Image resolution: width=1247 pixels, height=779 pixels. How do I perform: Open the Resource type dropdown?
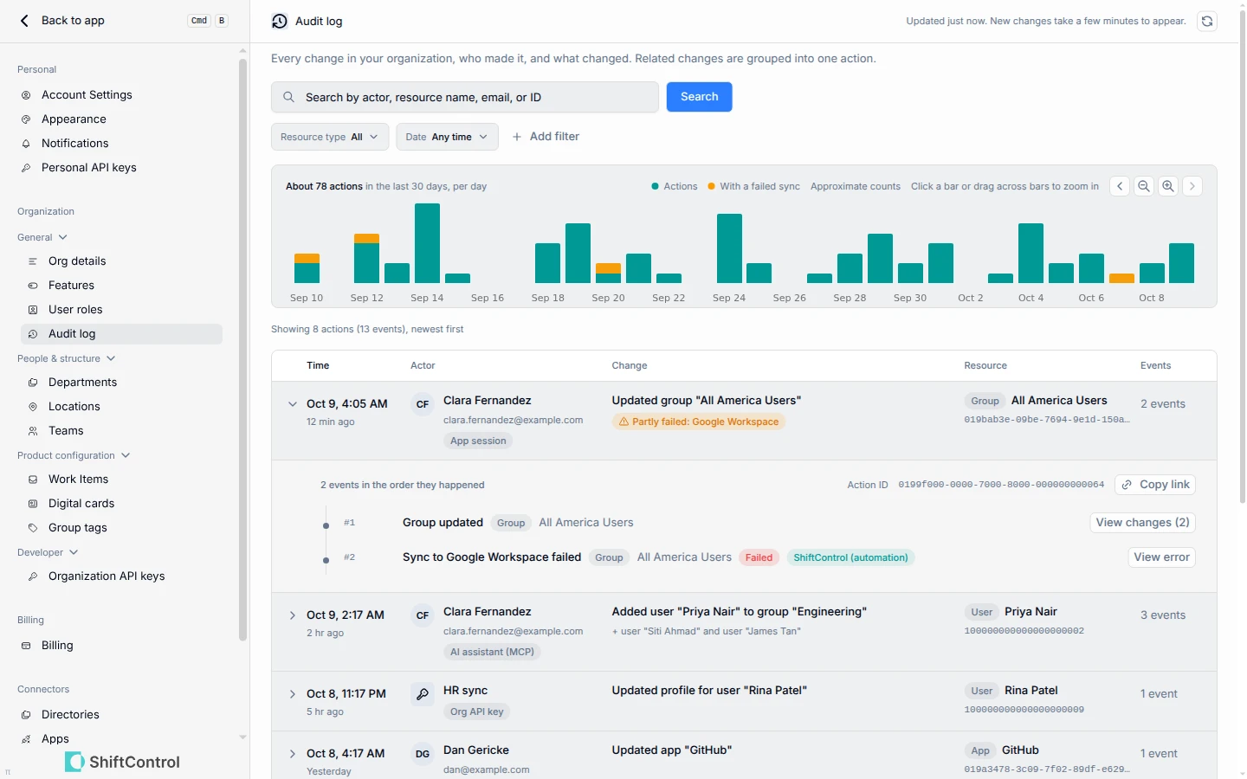tap(330, 137)
